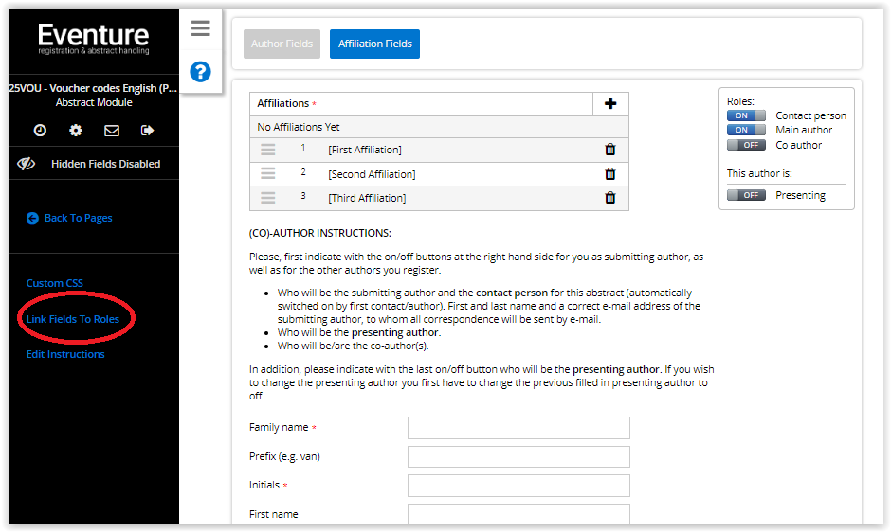Open the hamburger menu icon
Viewport: 891px width, 532px height.
coord(200,28)
